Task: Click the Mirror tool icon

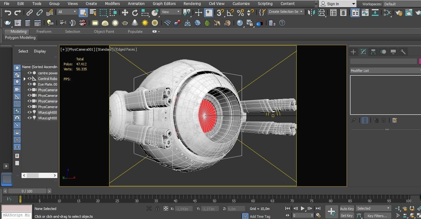Action: point(311,12)
